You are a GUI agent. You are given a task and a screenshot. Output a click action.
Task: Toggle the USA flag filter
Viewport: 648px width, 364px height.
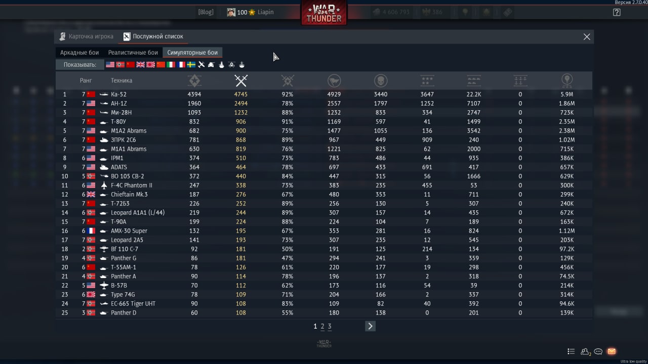[110, 65]
